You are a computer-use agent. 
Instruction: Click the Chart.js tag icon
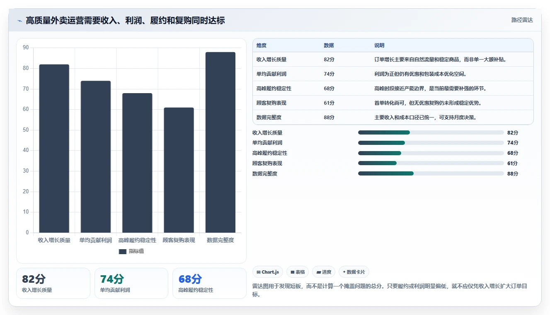click(259, 272)
